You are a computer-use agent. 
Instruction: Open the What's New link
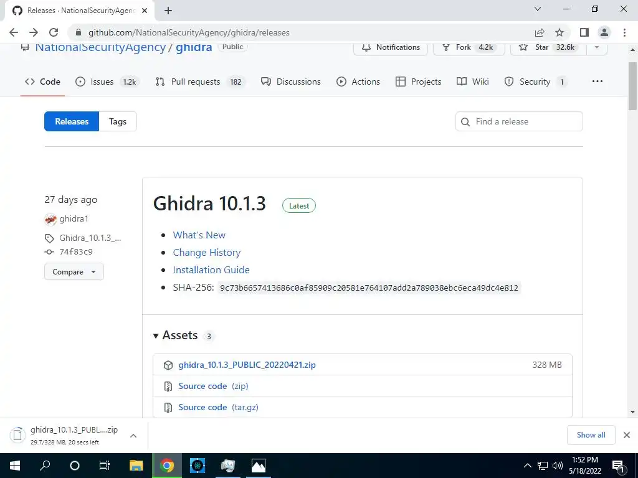(199, 235)
